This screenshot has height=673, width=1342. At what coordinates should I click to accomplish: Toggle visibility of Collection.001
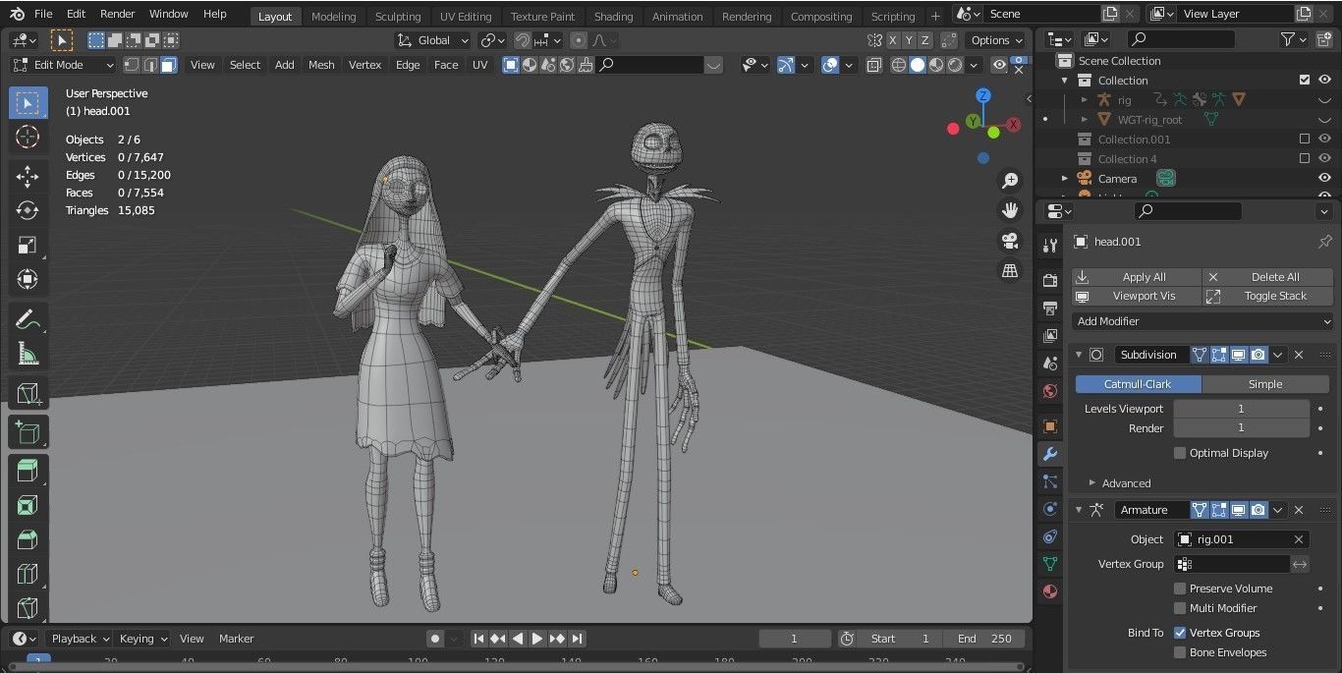coord(1324,139)
